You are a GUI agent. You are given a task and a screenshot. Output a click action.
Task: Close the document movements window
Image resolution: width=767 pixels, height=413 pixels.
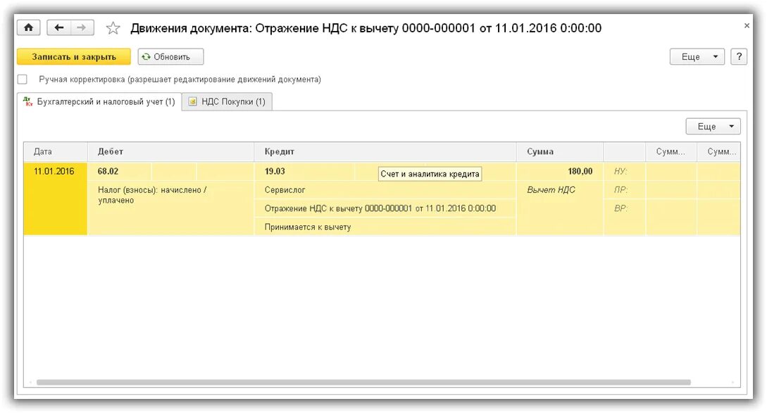pyautogui.click(x=747, y=25)
